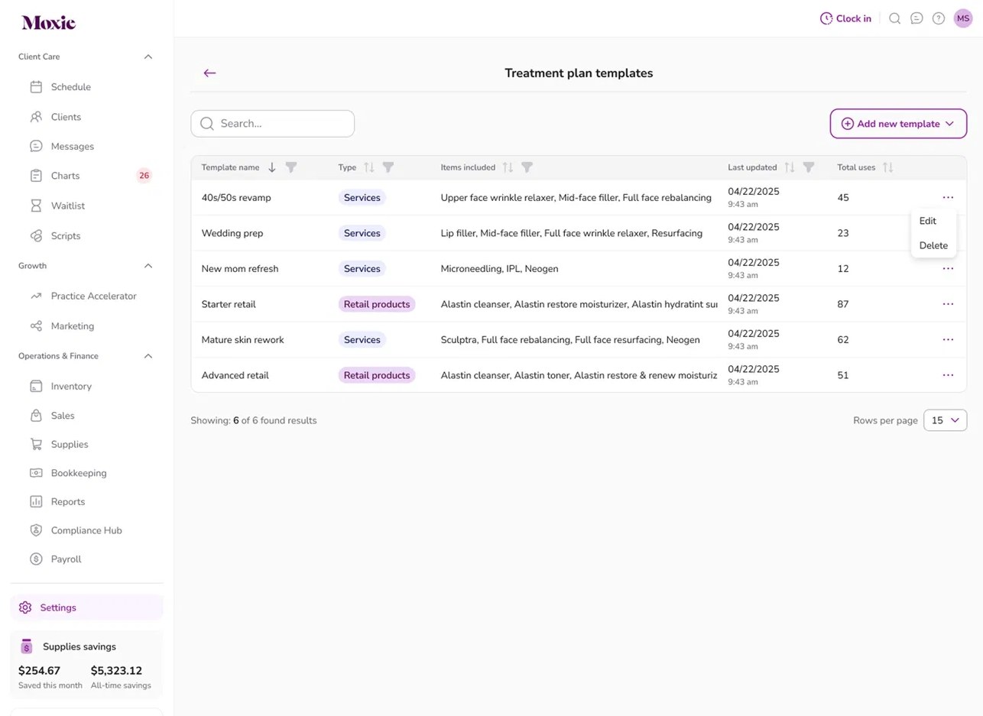Open more options for Mature skin rework
This screenshot has height=716, width=983.
948,339
